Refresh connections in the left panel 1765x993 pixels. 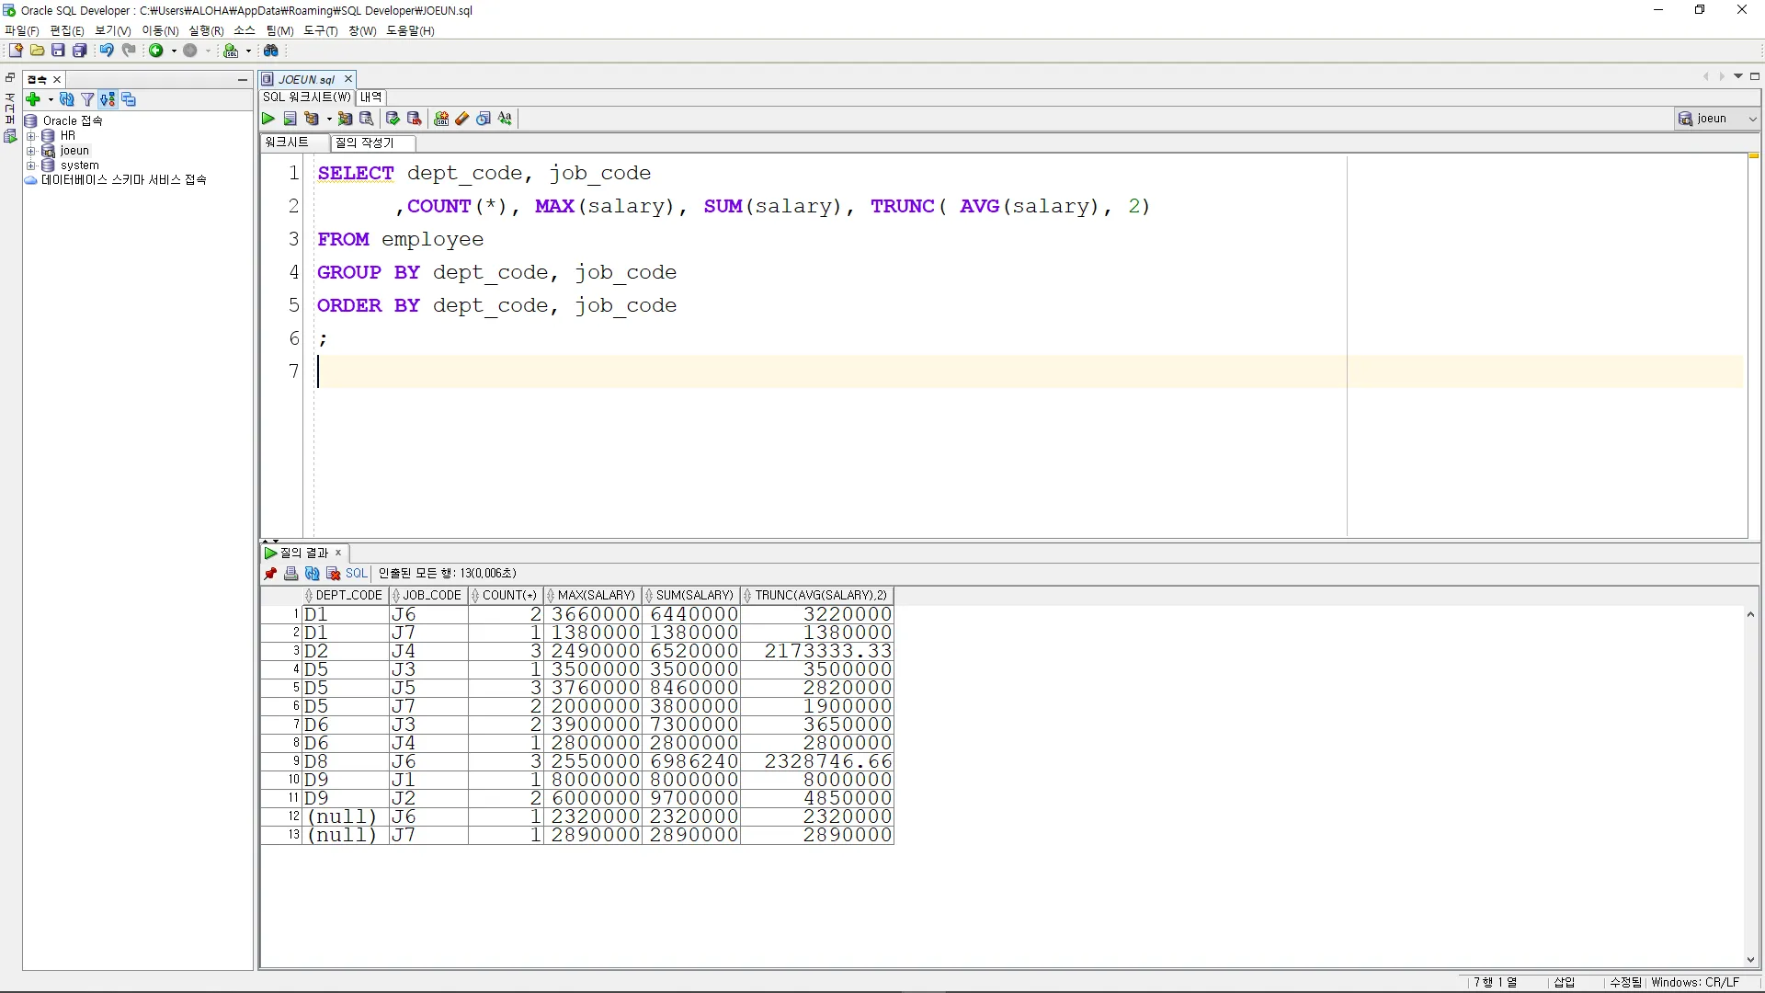coord(66,99)
